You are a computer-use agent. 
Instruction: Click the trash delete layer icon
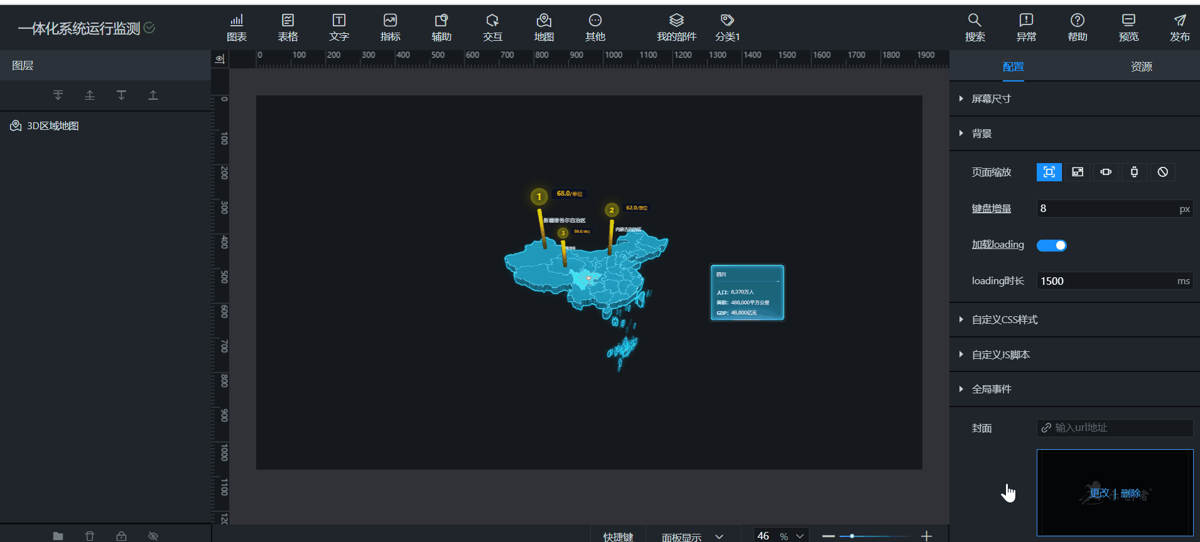[90, 536]
